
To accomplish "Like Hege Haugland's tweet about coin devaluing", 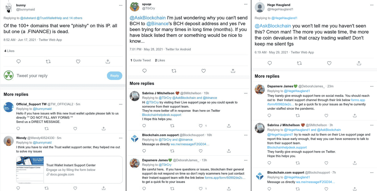I will (329, 63).
